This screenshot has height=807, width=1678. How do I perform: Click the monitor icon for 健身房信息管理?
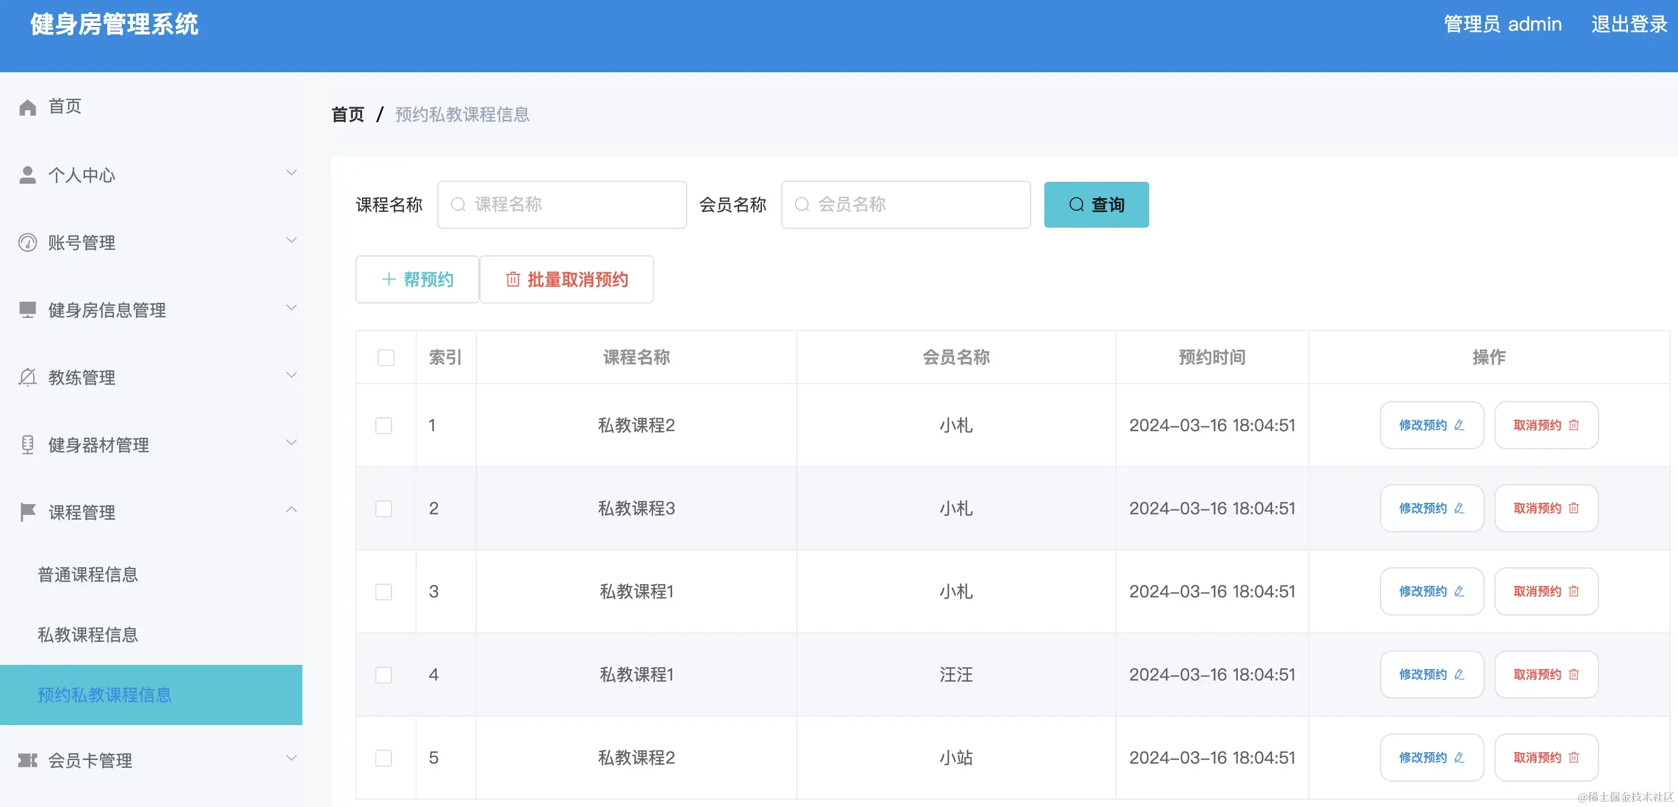point(27,310)
